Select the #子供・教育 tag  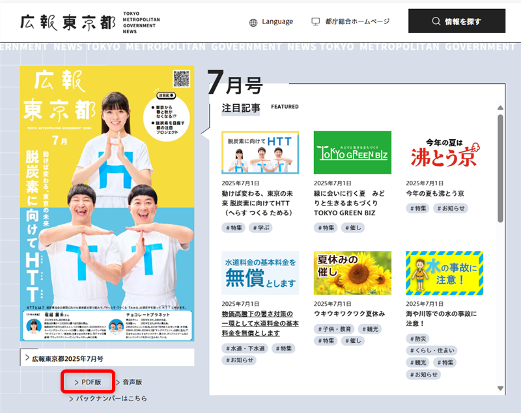pyautogui.click(x=333, y=329)
